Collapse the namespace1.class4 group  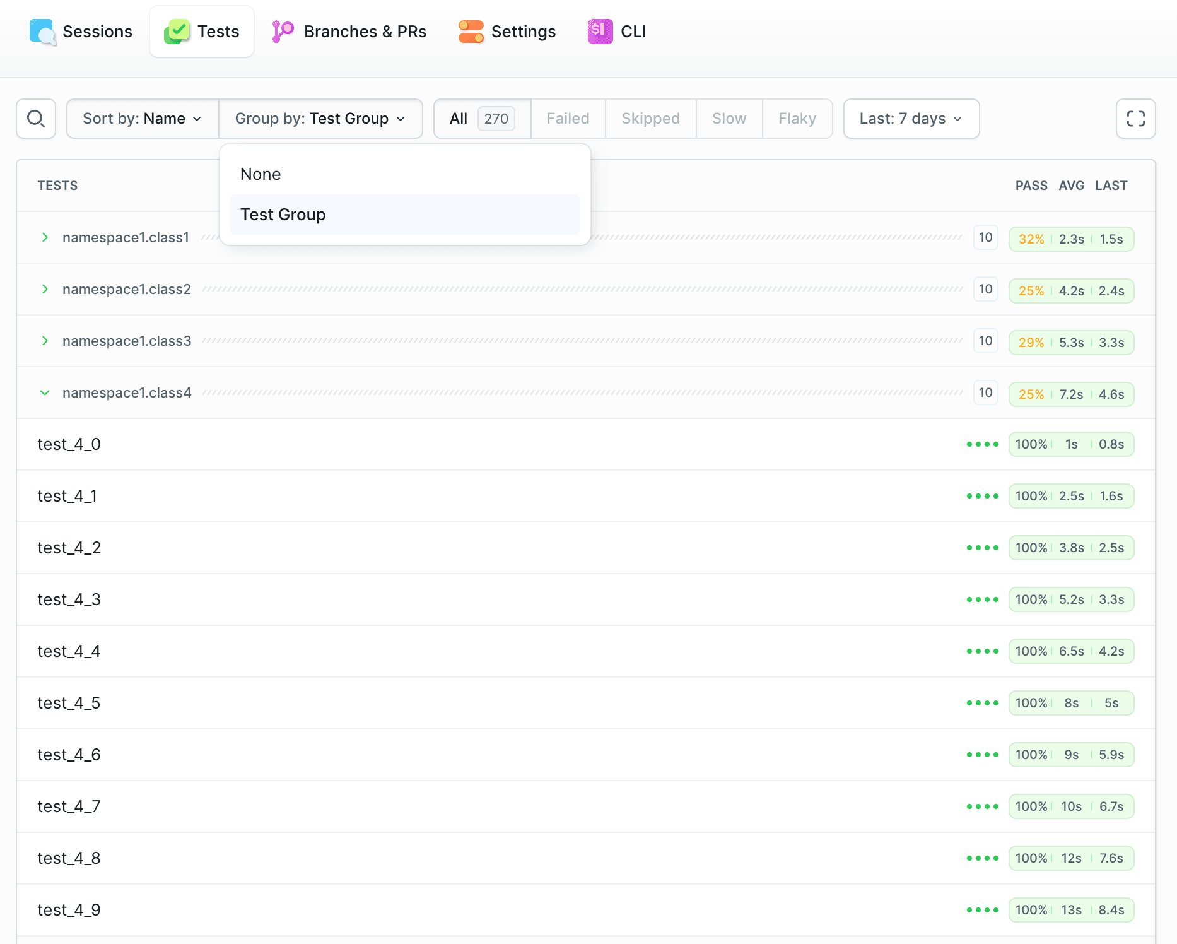pyautogui.click(x=45, y=392)
